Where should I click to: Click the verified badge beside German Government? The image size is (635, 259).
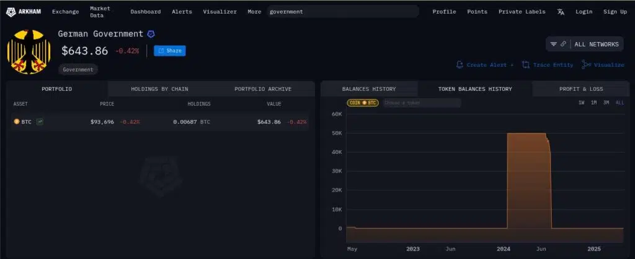(151, 34)
